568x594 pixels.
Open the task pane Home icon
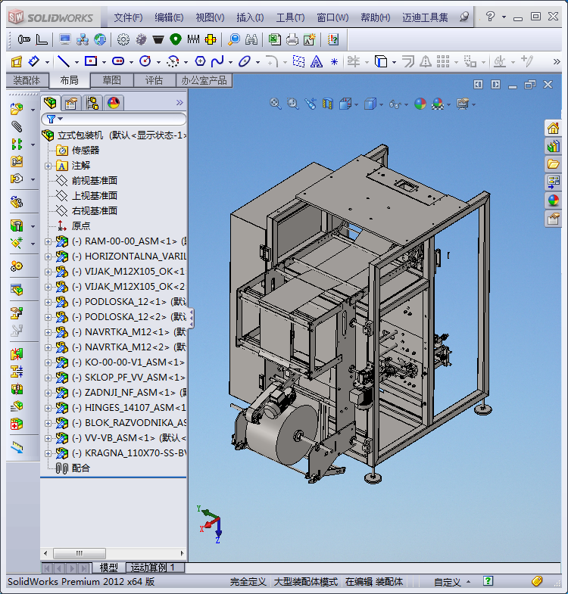coord(553,129)
